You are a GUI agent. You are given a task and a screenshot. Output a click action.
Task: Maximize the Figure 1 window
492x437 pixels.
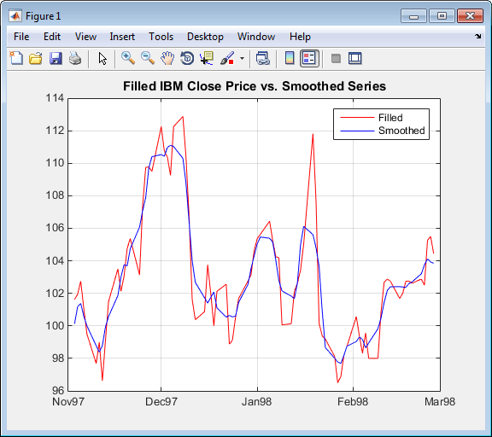tap(442, 16)
